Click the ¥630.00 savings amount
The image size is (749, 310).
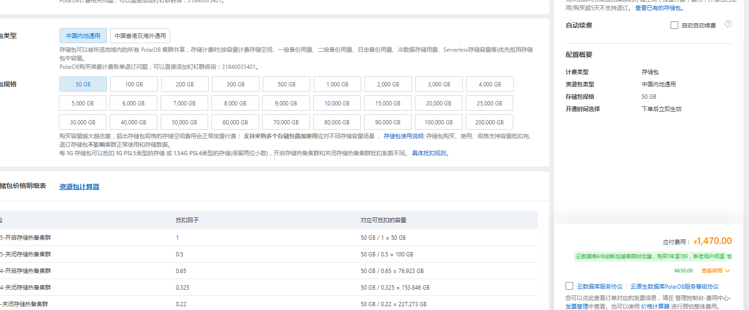coord(683,271)
